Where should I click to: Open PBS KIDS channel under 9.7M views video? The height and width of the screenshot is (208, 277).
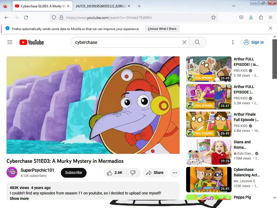(240, 71)
